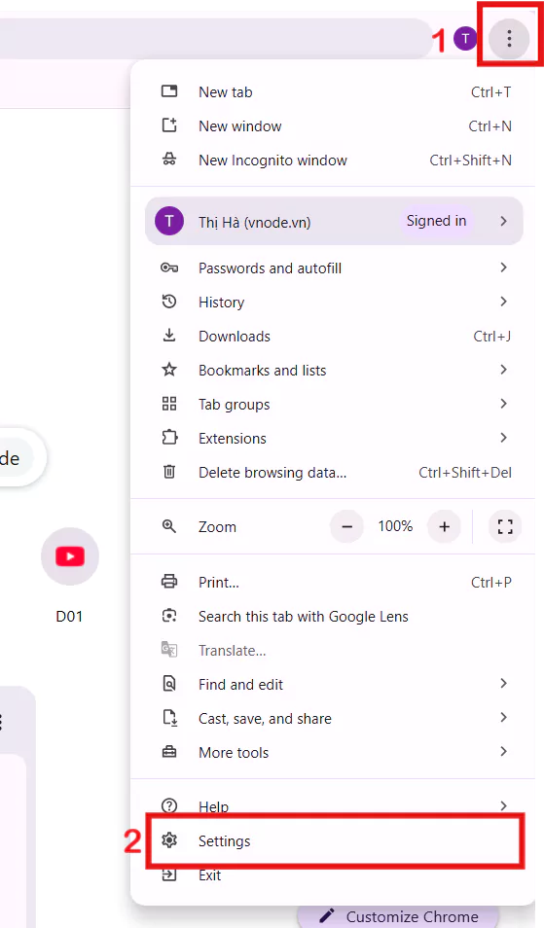
Task: Expand More tools submenu arrow
Action: click(x=504, y=752)
